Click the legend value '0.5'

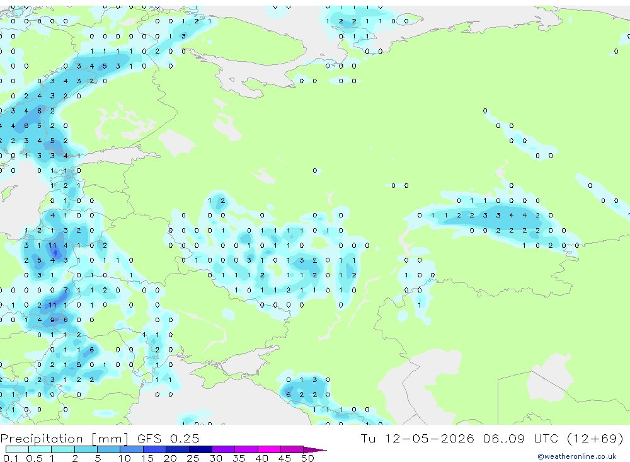click(x=34, y=458)
